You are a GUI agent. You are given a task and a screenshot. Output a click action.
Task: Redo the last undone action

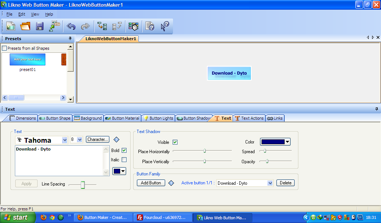pyautogui.click(x=85, y=26)
